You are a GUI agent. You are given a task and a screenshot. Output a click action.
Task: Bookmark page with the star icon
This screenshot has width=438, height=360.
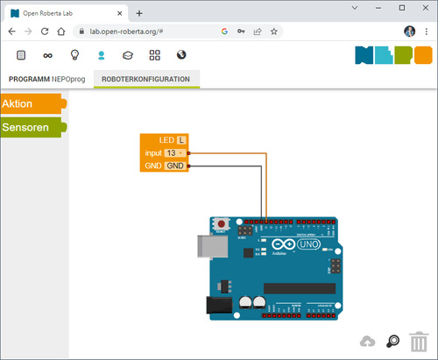(x=273, y=32)
